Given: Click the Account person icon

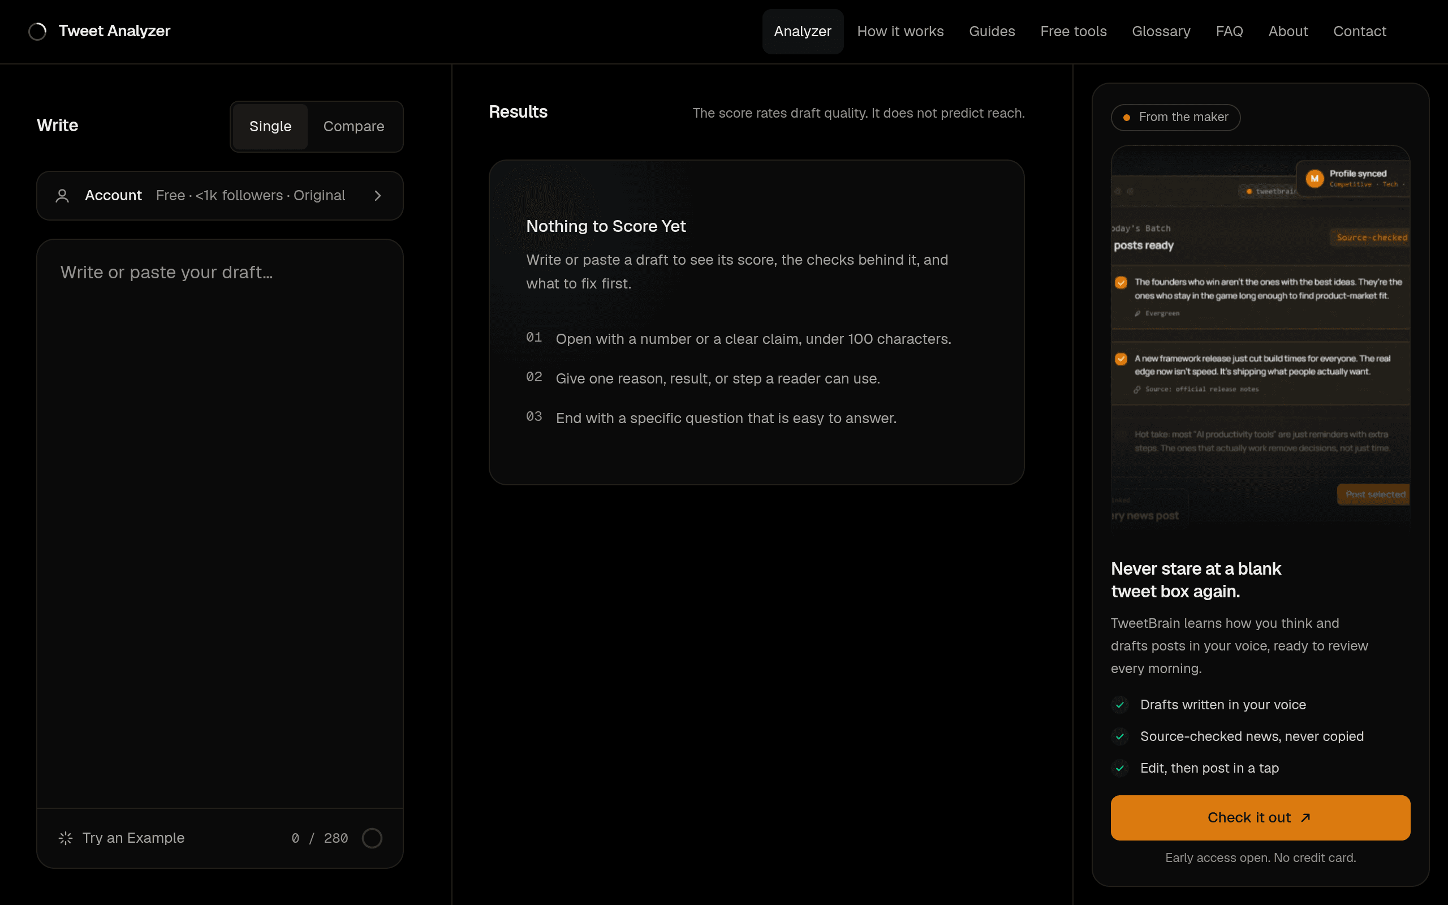Looking at the screenshot, I should tap(62, 196).
